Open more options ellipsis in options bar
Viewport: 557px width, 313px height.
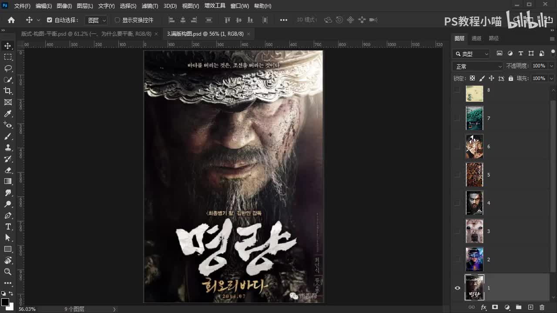coord(284,20)
